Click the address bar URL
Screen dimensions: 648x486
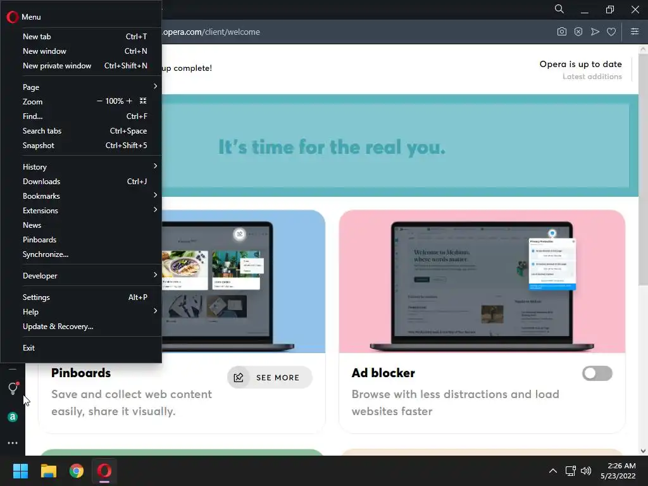[211, 32]
